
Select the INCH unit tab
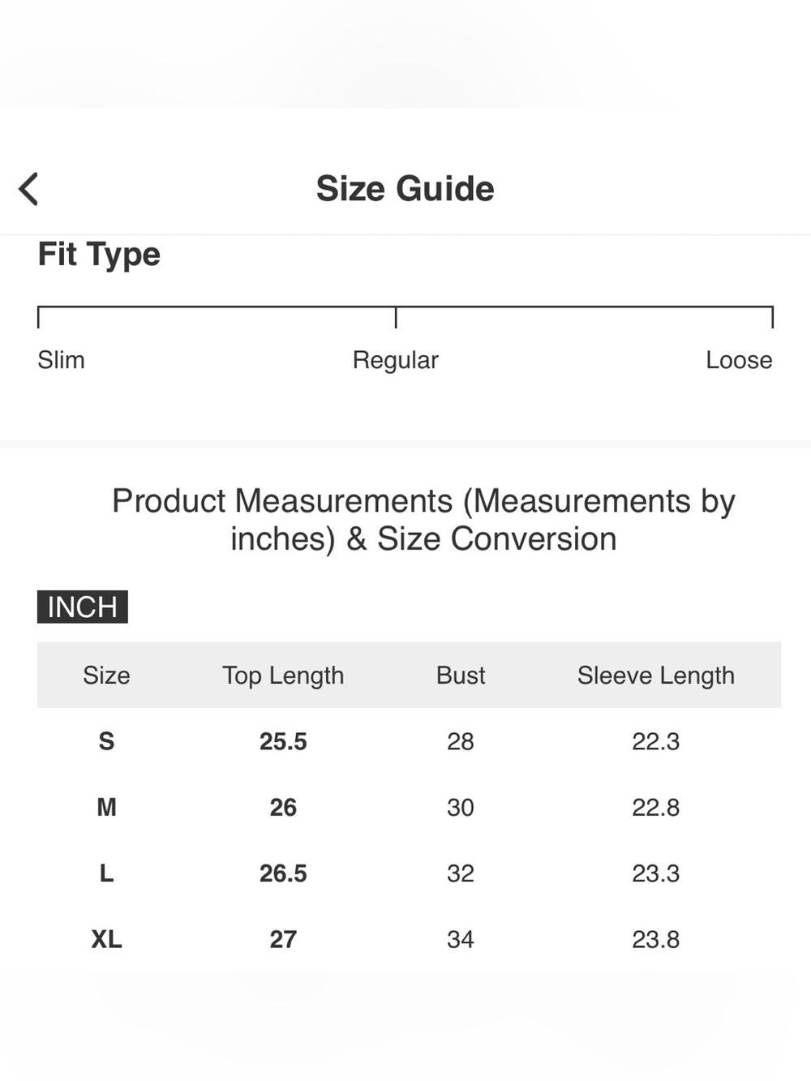(83, 607)
